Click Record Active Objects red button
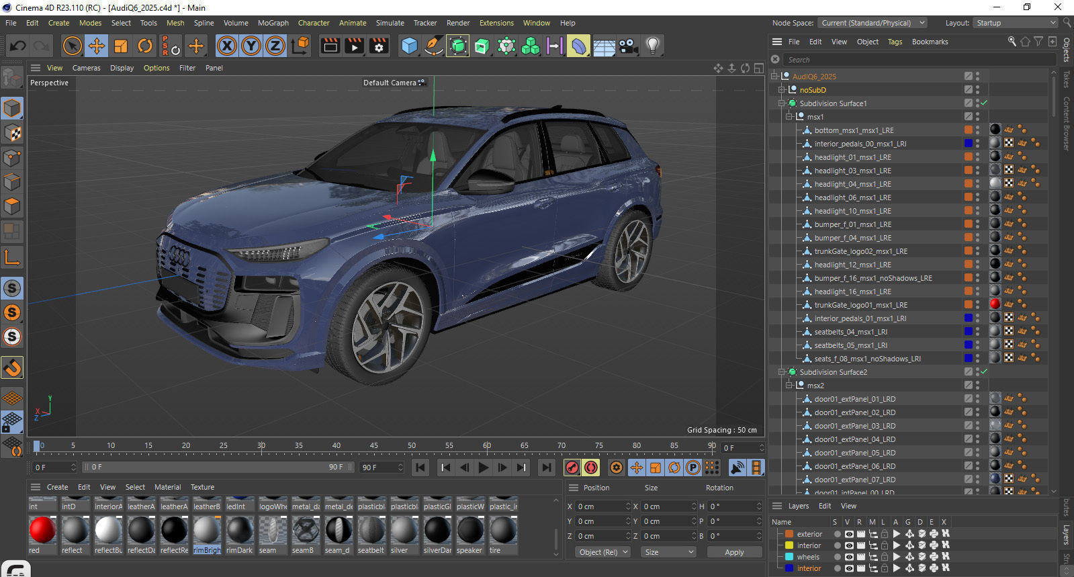This screenshot has height=577, width=1074. [572, 468]
